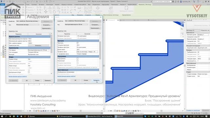The height and width of the screenshot is (118, 210).
Task: Click Копировать in the front dialog
Action: click(95, 25)
